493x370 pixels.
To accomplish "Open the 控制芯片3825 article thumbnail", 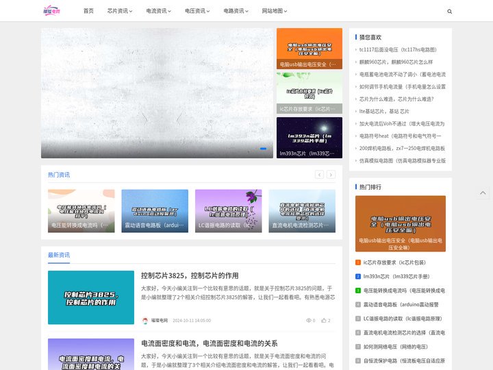I will click(x=91, y=297).
